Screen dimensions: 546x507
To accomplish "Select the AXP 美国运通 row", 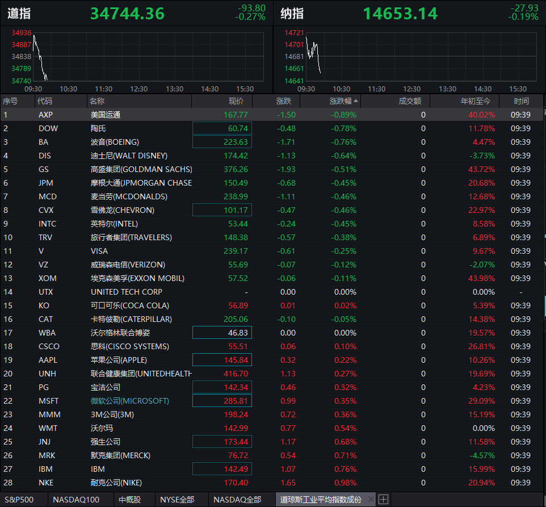I will [272, 115].
